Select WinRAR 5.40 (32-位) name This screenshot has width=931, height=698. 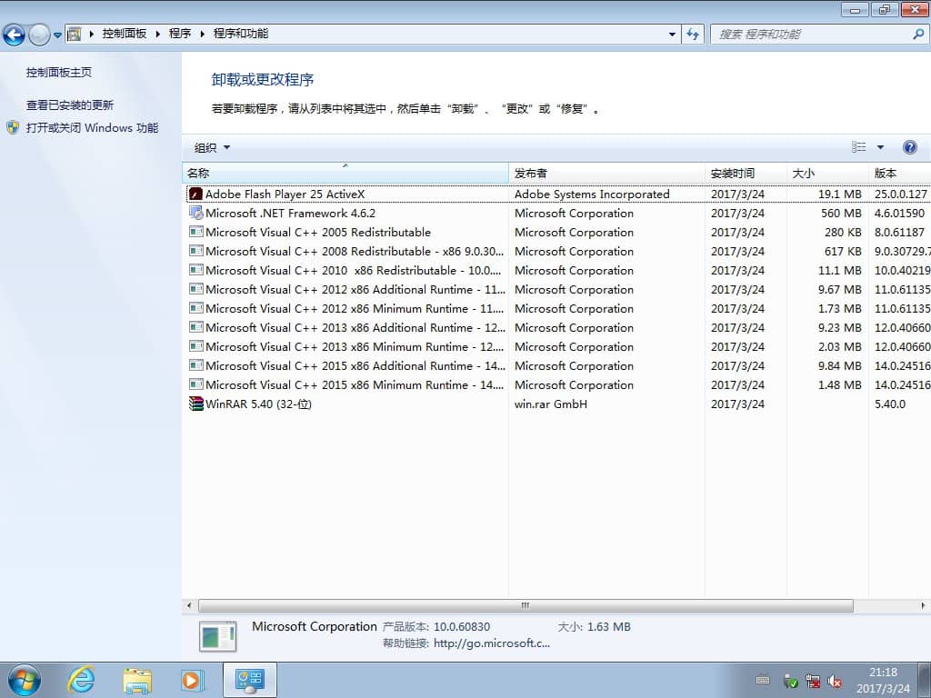(258, 404)
